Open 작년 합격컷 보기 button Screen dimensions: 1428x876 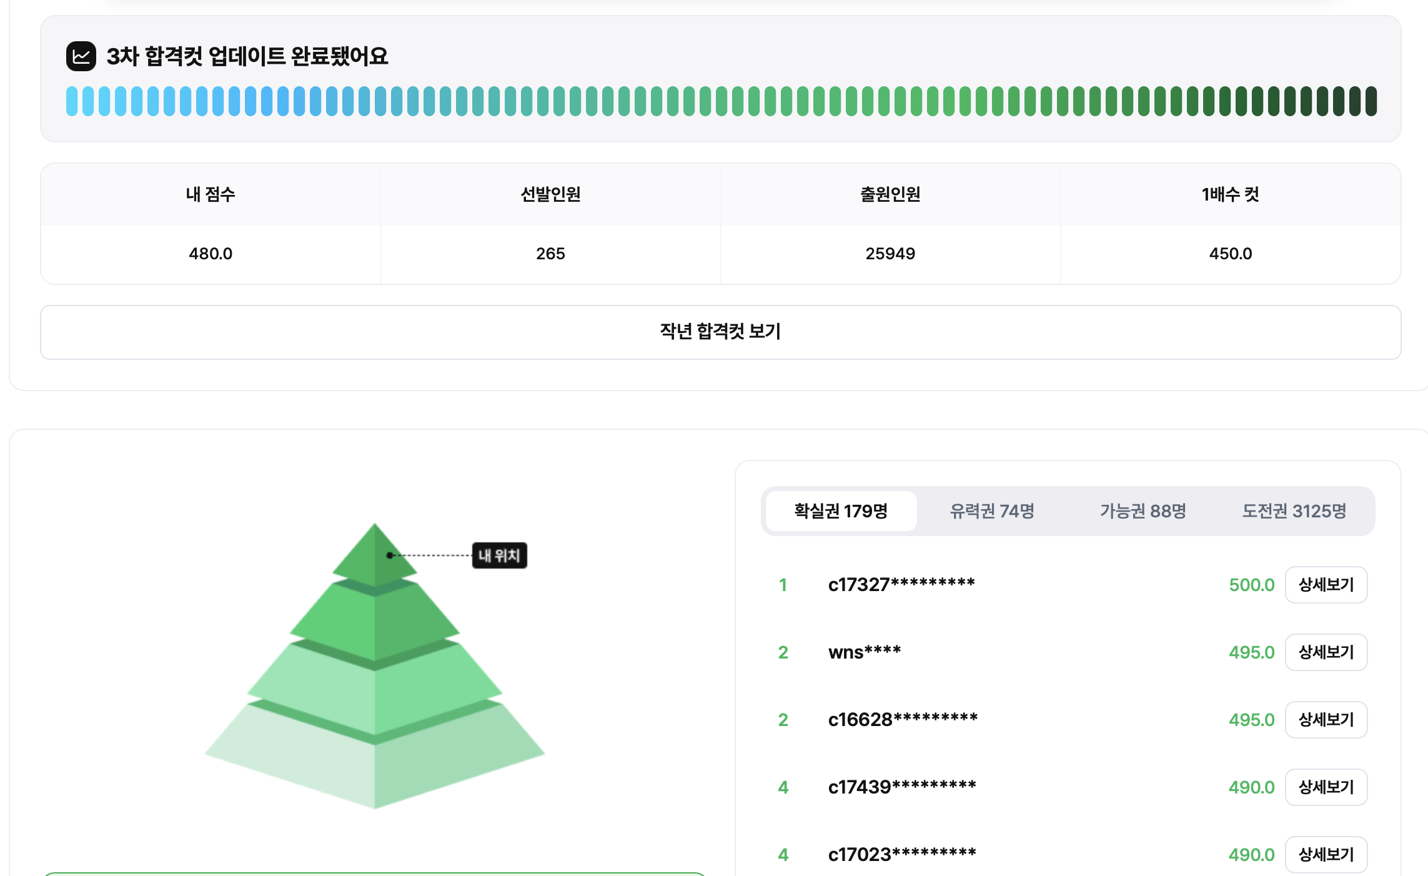pos(720,332)
